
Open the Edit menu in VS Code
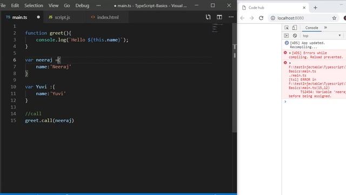pyautogui.click(x=15, y=5)
